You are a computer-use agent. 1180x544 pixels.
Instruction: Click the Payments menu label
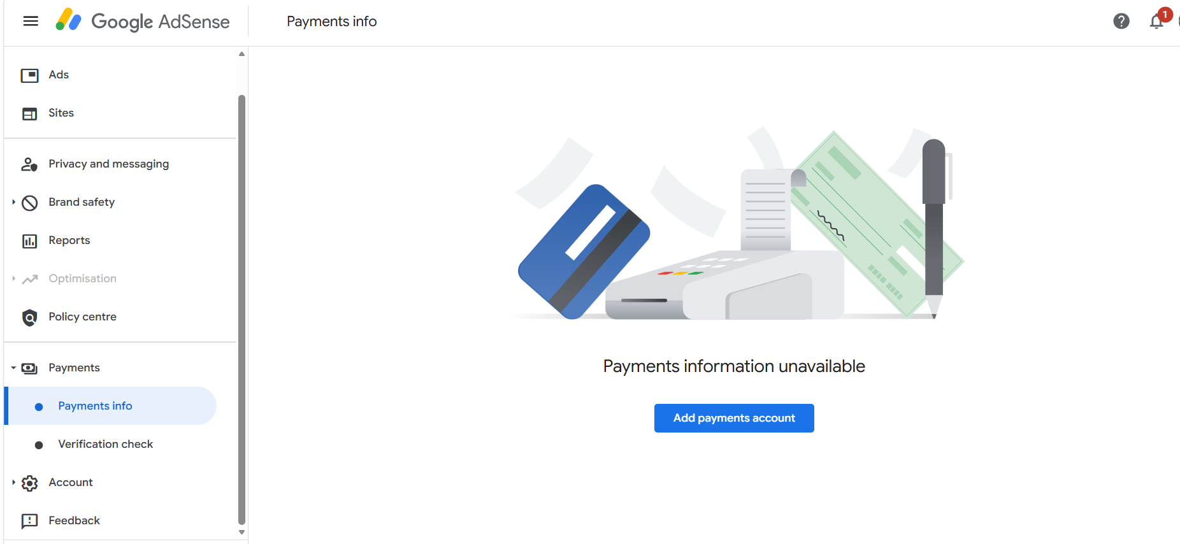pos(75,368)
